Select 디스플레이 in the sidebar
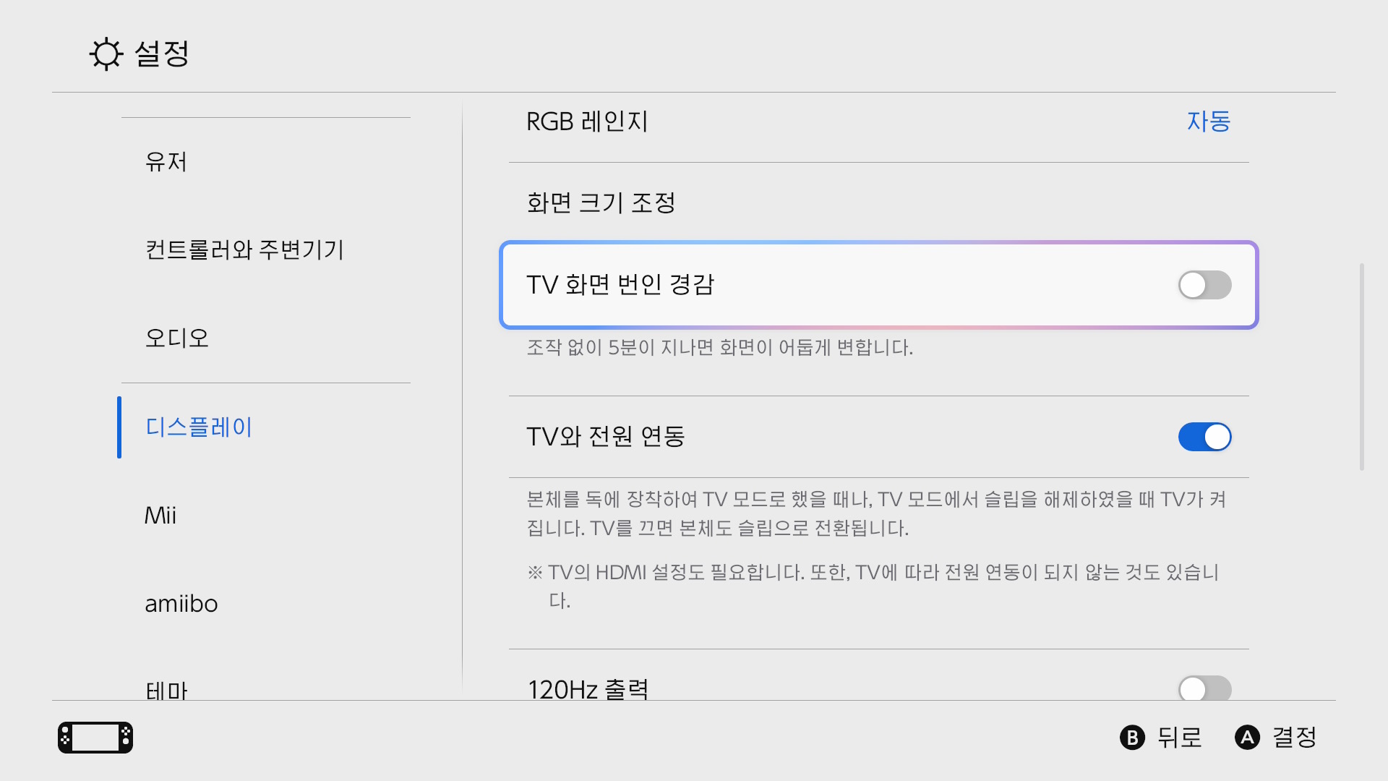This screenshot has height=781, width=1388. click(x=198, y=427)
